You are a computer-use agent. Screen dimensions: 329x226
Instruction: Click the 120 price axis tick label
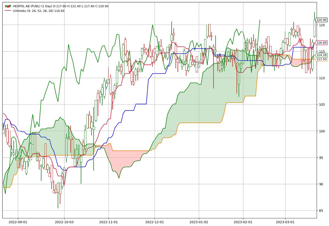pos(322,25)
